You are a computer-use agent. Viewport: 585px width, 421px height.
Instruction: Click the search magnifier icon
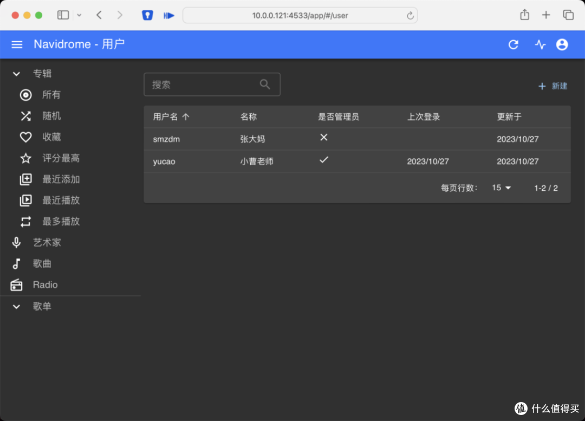[x=265, y=85]
